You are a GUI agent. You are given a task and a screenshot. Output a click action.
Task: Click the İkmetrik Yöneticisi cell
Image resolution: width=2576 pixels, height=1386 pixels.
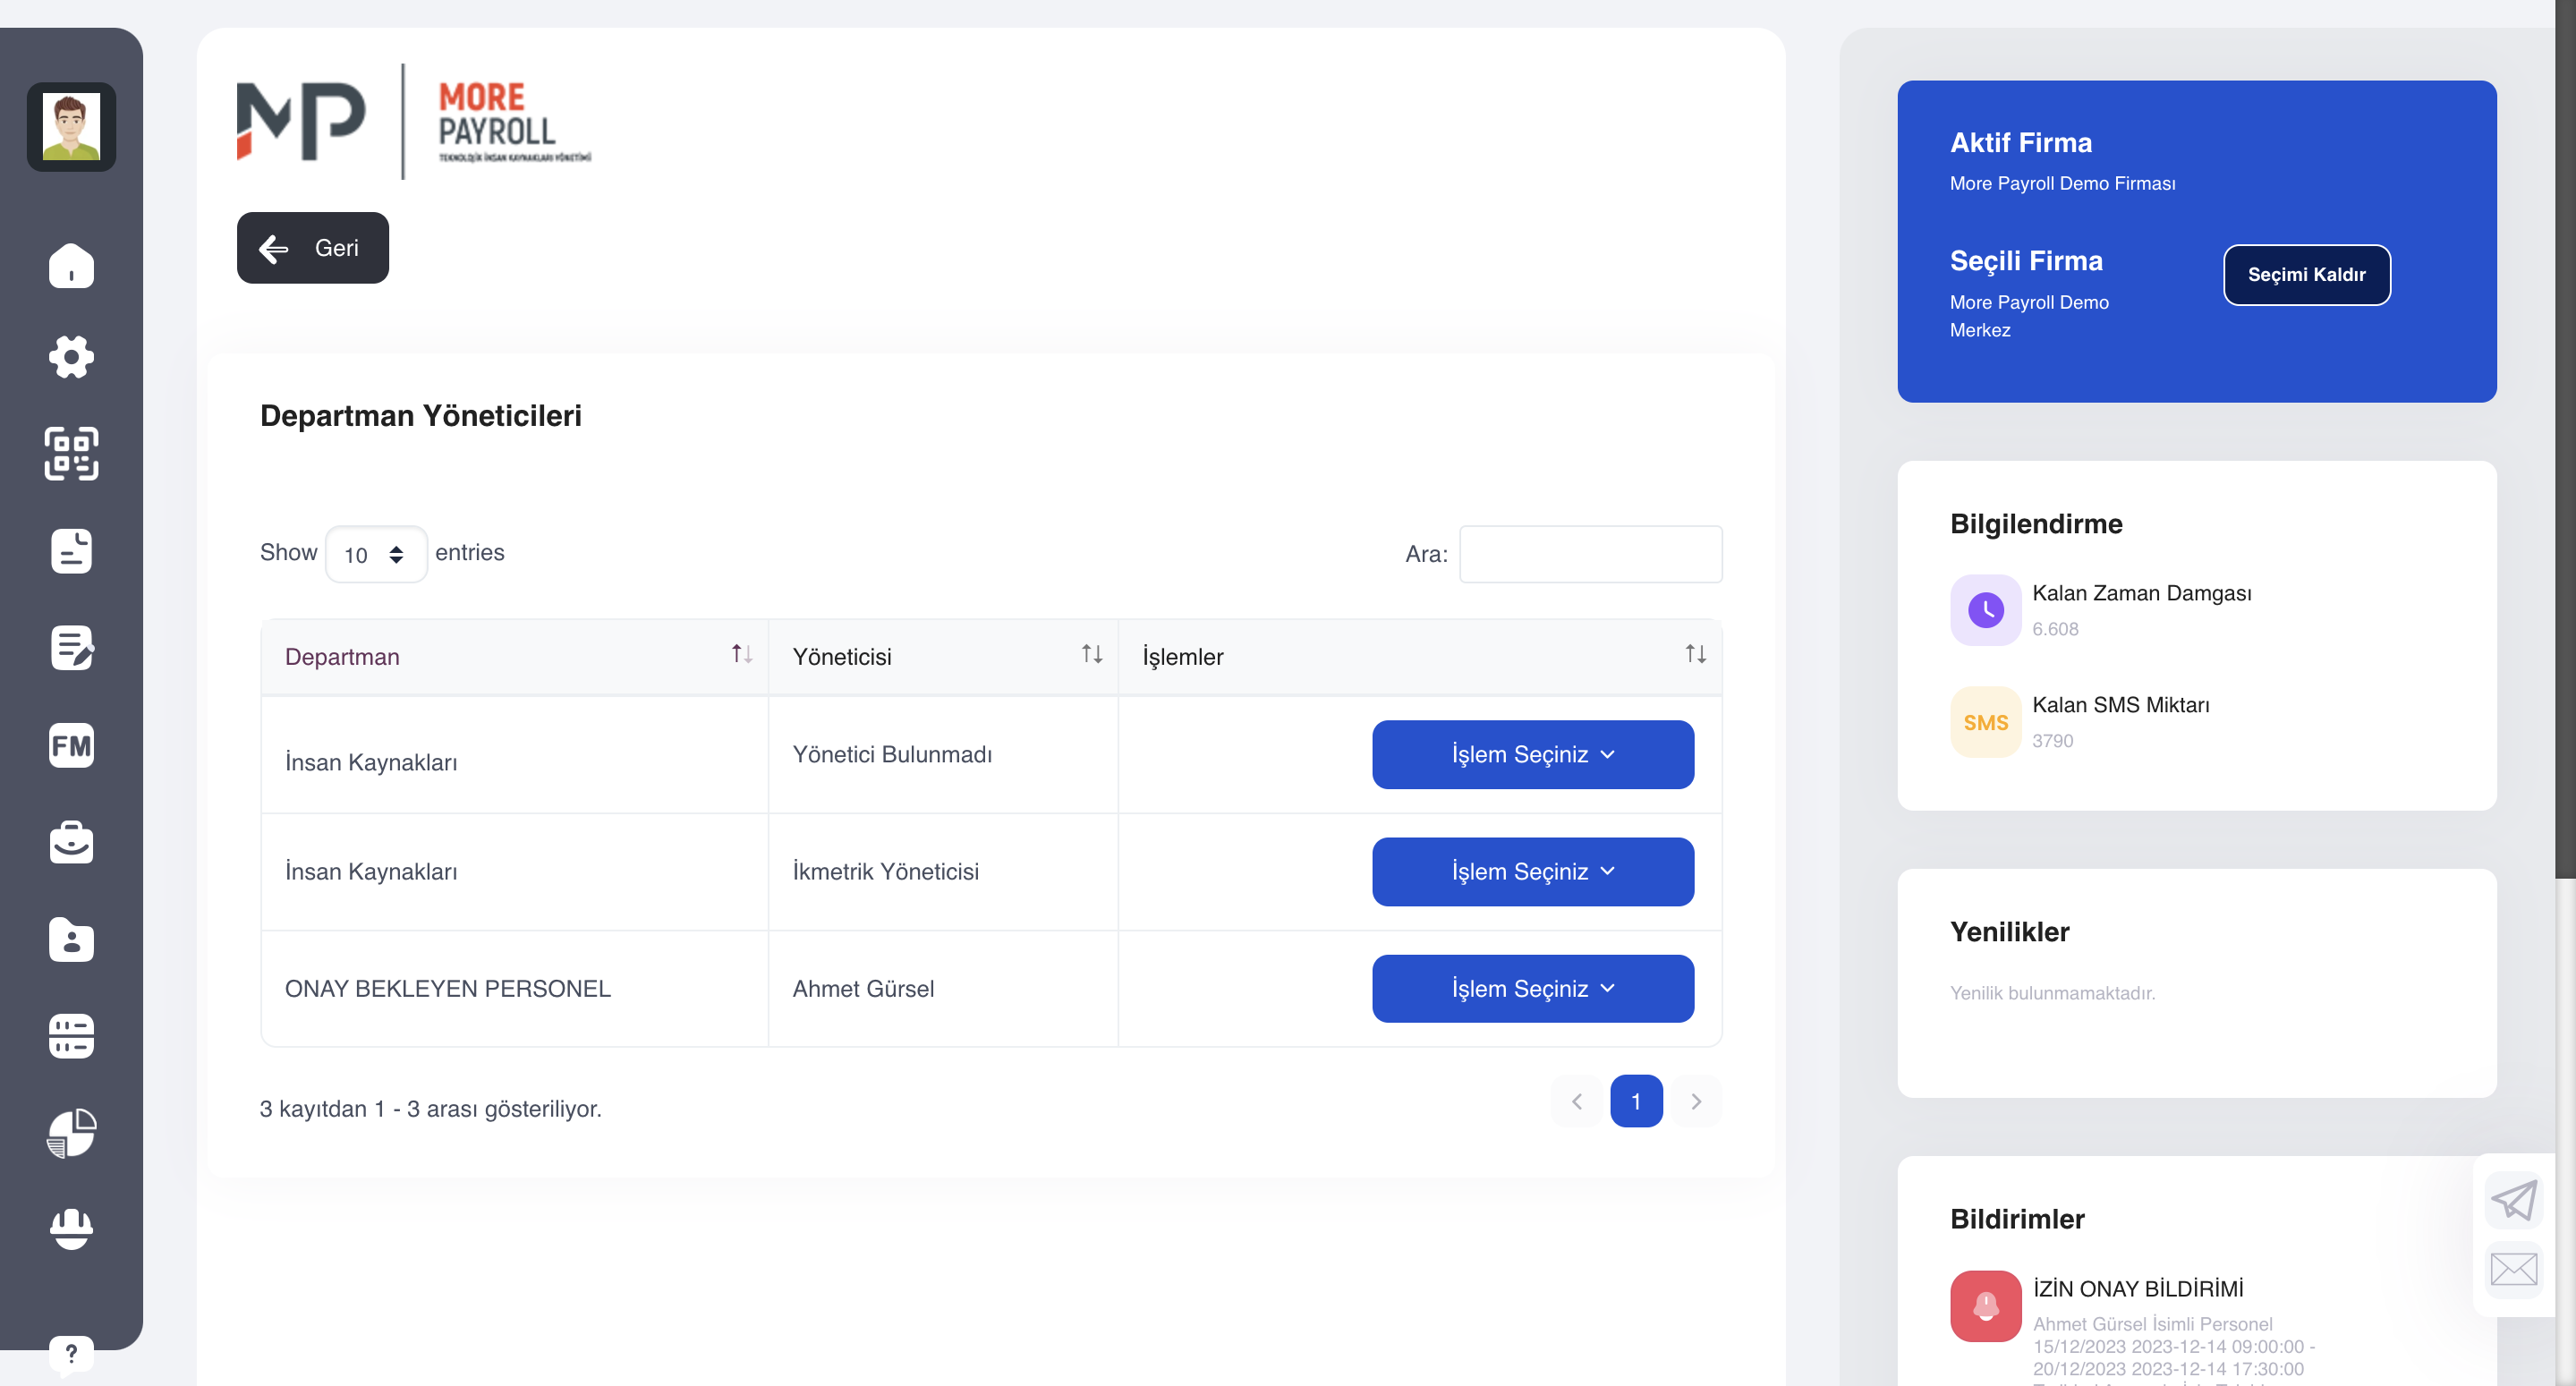click(x=943, y=871)
